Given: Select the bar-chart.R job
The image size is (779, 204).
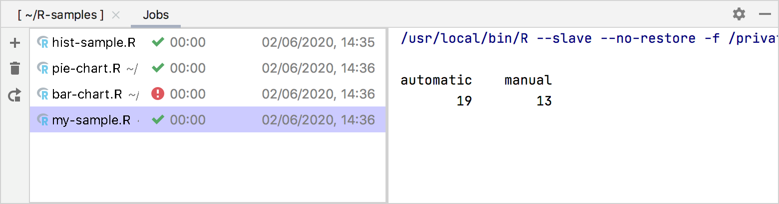Looking at the screenshot, I should coord(87,94).
